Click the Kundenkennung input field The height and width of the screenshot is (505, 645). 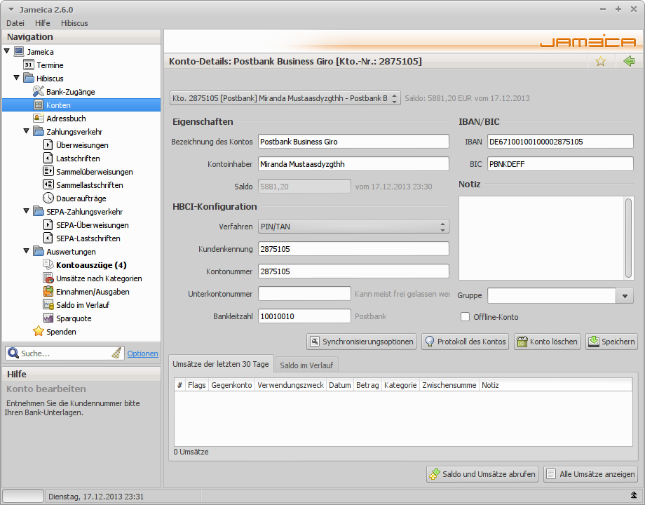tap(353, 248)
